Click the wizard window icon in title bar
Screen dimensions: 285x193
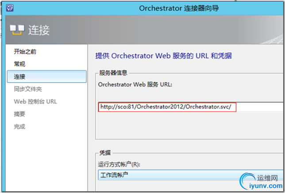[x=10, y=8]
